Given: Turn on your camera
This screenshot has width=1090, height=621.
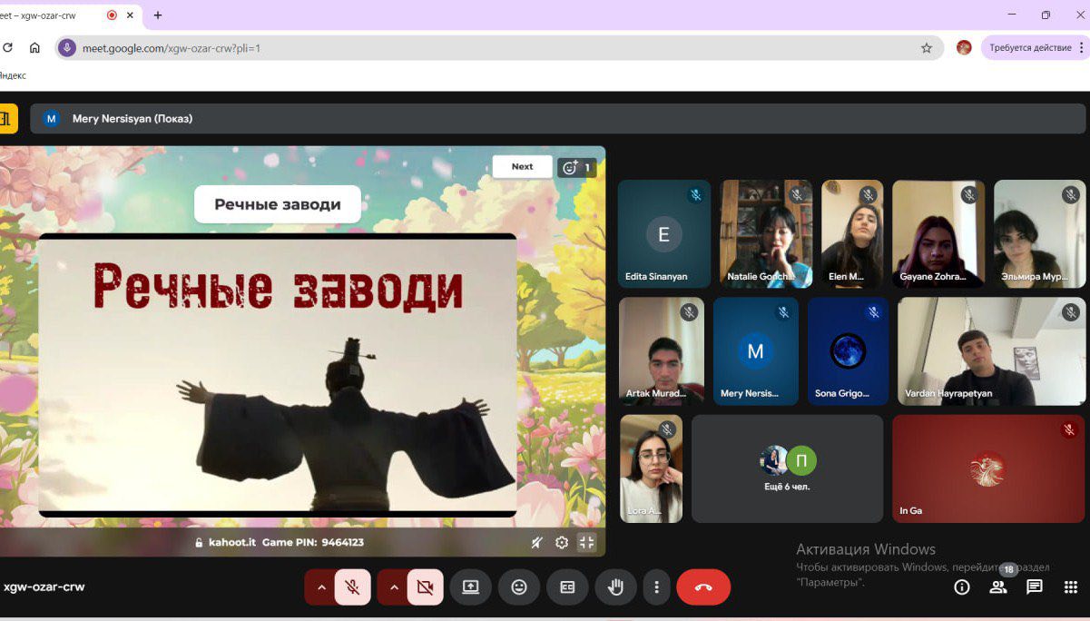Looking at the screenshot, I should tap(425, 587).
